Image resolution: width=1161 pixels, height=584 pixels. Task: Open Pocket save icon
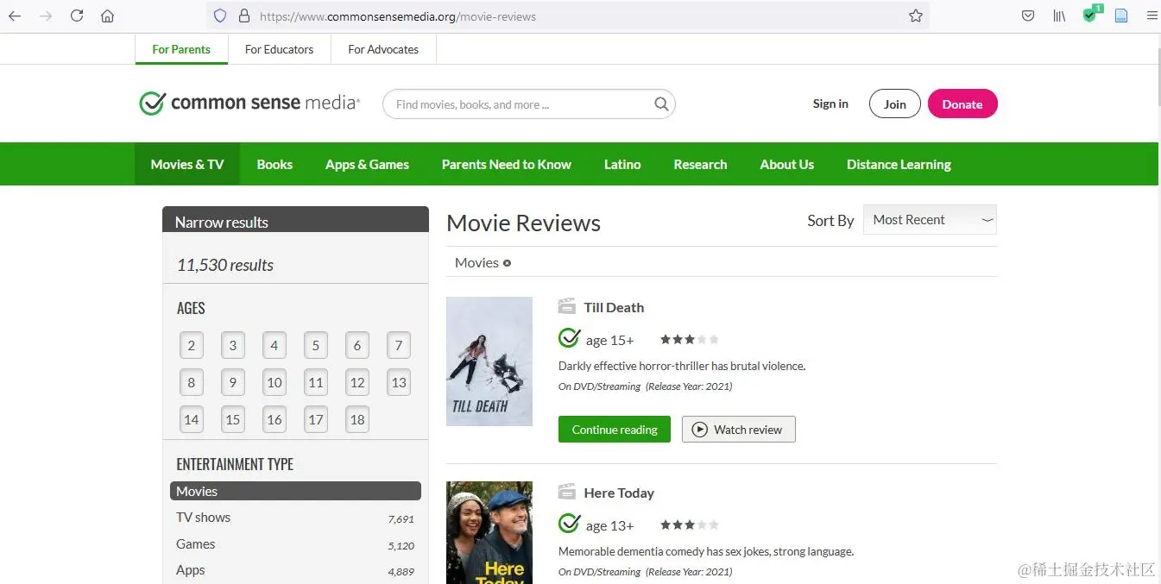click(1028, 16)
